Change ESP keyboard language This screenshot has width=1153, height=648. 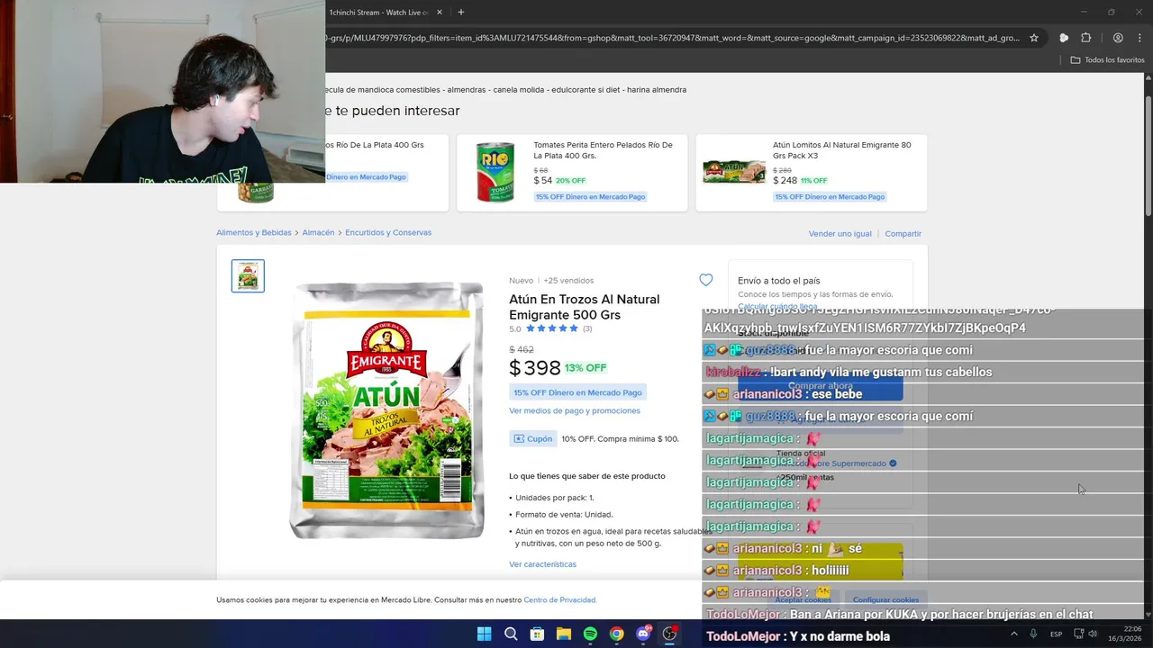click(x=1056, y=634)
